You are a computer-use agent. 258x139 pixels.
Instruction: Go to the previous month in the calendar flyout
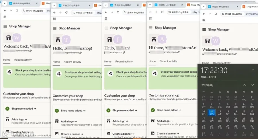click(244, 85)
